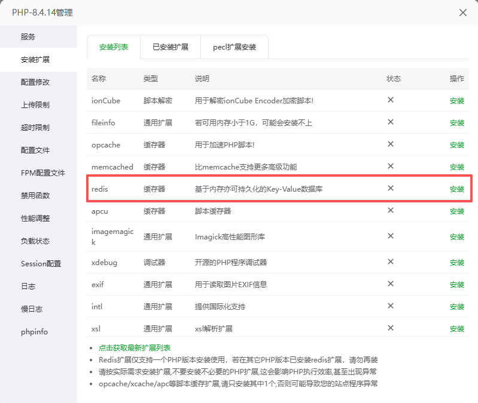Install the imagemagick extension
Viewport: 478px width, 403px height.
[x=457, y=237]
